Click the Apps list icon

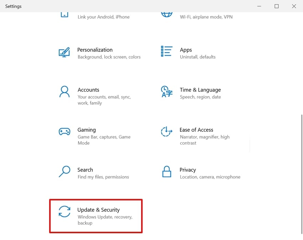166,52
